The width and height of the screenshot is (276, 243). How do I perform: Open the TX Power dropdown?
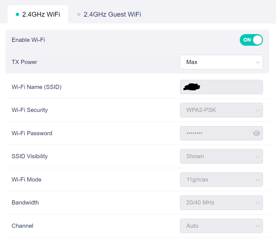(221, 62)
